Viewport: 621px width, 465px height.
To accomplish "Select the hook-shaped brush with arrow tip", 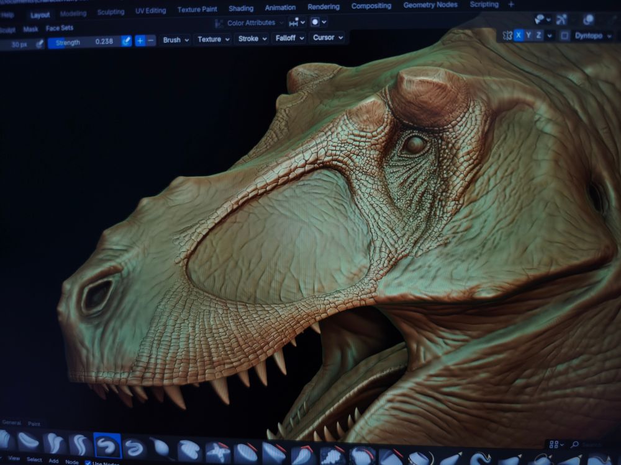I will pos(481,459).
